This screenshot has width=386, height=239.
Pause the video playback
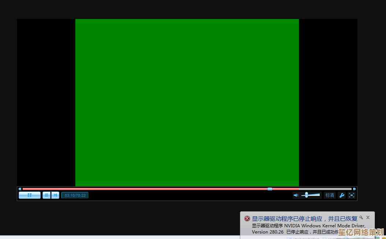29,195
